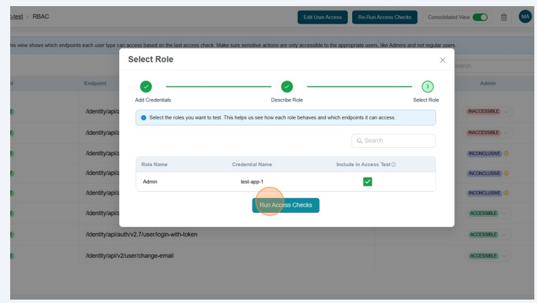Click step 3 Select Role circle
Image resolution: width=537 pixels, height=303 pixels.
click(x=427, y=86)
